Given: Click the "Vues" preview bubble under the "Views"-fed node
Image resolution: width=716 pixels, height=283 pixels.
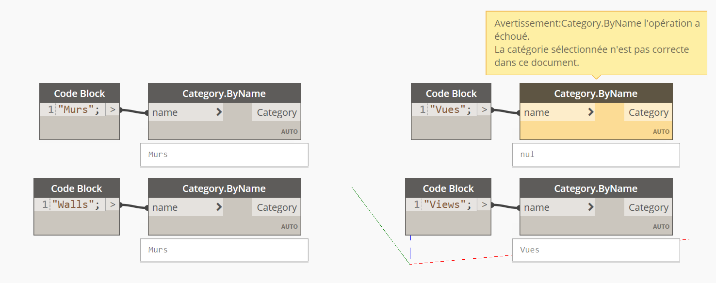Looking at the screenshot, I should click(596, 250).
